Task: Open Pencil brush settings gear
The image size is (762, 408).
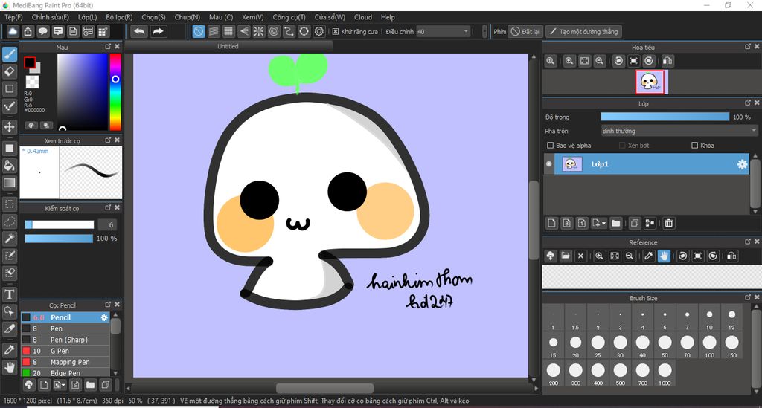Action: pos(104,317)
